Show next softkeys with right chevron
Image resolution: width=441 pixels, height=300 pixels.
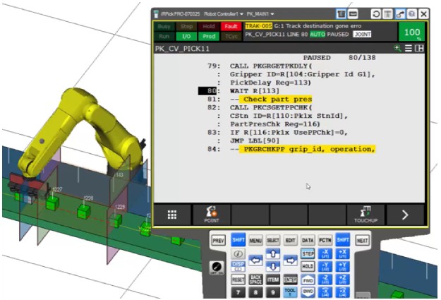click(405, 215)
